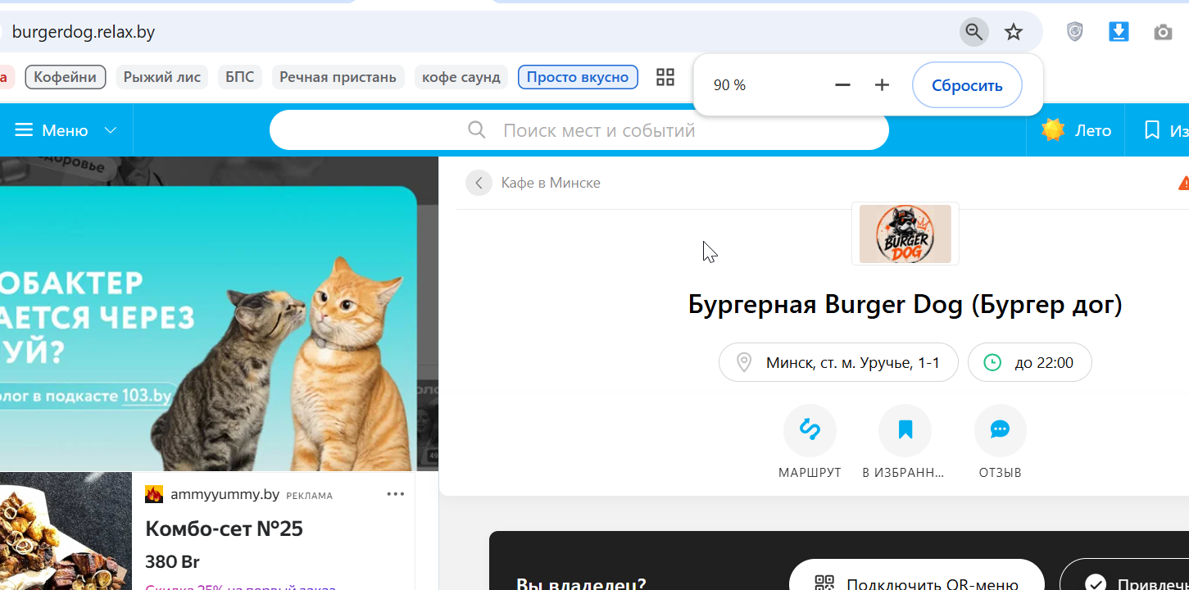Expand the Меню dropdown on the site header
Viewport: 1189px width, 590px height.
pos(66,130)
